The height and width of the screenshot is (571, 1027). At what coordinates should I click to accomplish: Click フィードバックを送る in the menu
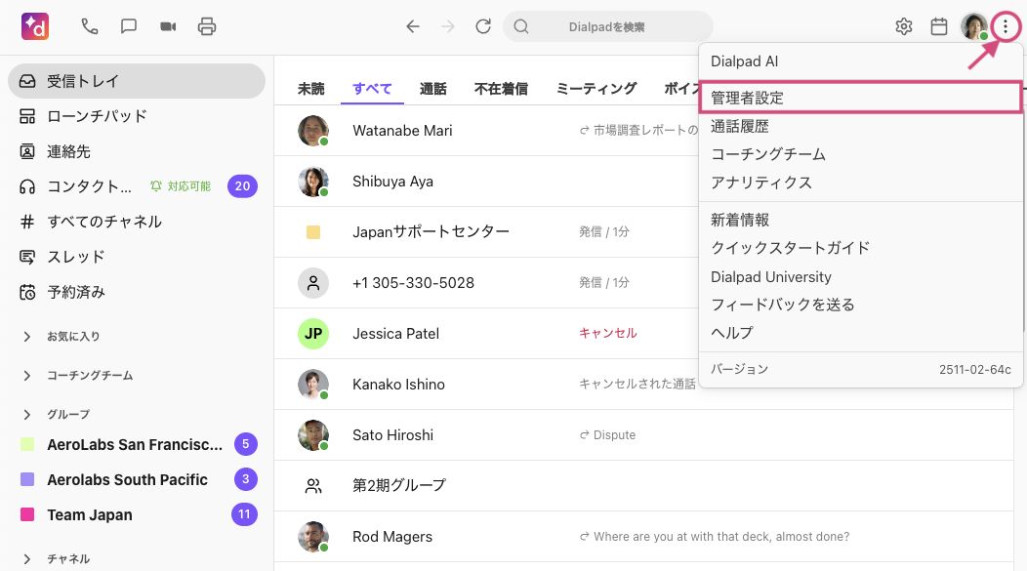coord(783,305)
